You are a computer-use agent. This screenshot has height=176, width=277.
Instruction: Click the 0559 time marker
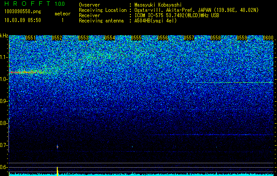[x=242, y=38]
